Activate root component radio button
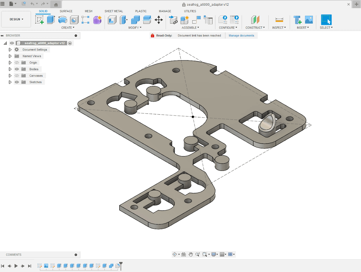361x272 pixels. [70, 43]
